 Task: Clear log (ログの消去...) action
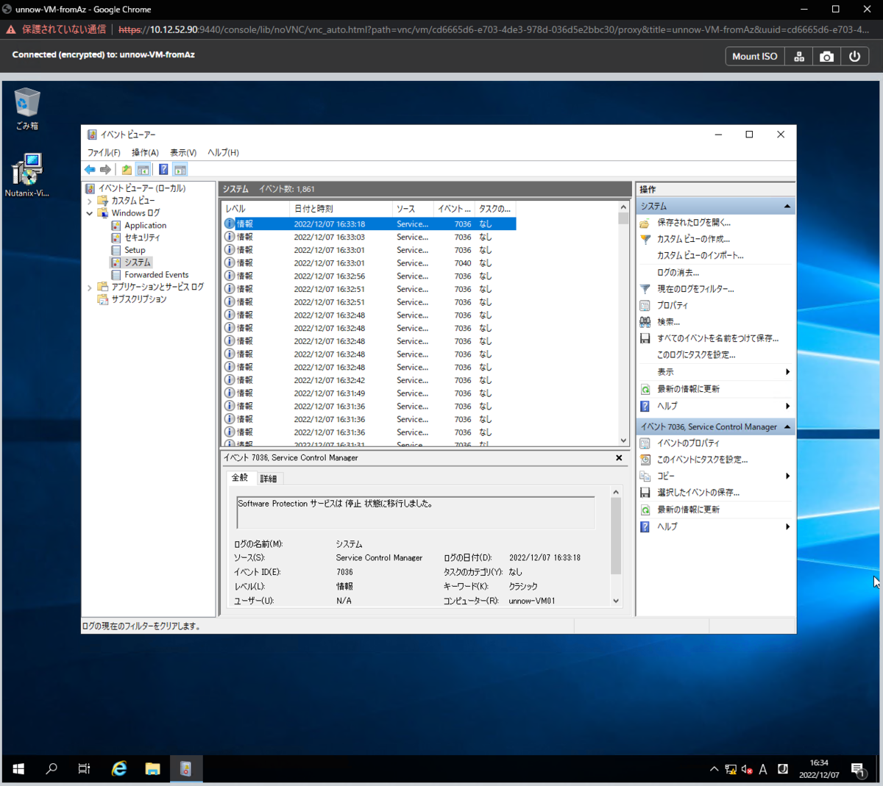click(x=678, y=272)
